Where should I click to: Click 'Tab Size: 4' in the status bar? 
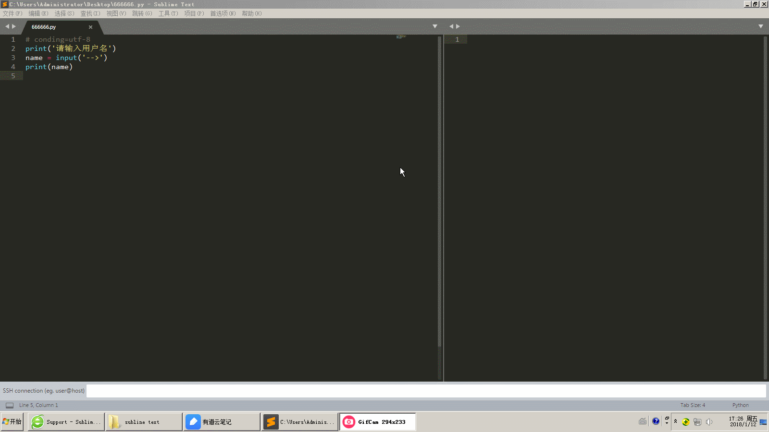[x=692, y=405]
